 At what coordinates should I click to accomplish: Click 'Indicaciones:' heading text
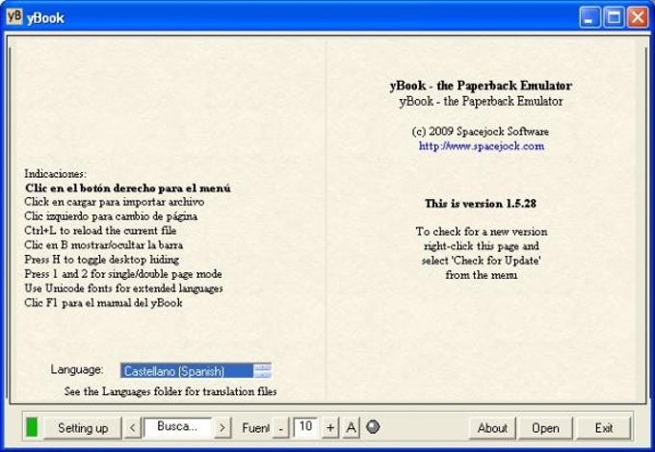click(56, 173)
